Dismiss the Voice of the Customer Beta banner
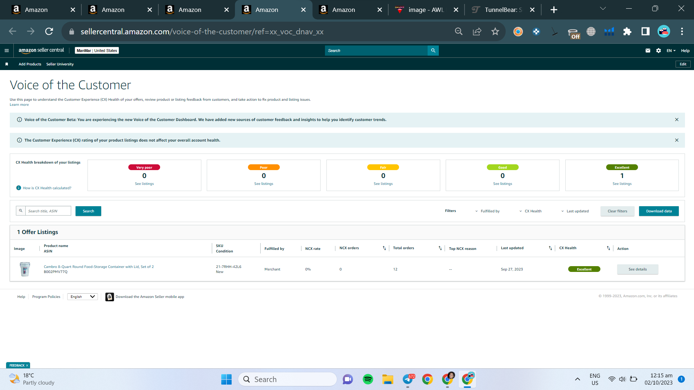 point(677,120)
